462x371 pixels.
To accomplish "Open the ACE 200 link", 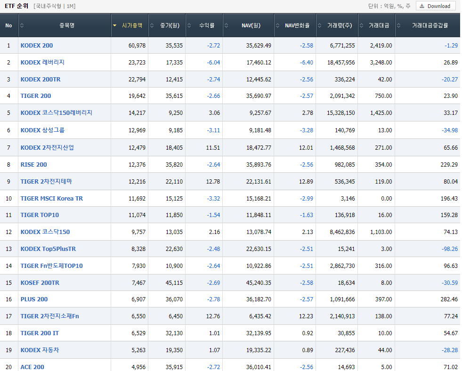I will click(x=32, y=367).
